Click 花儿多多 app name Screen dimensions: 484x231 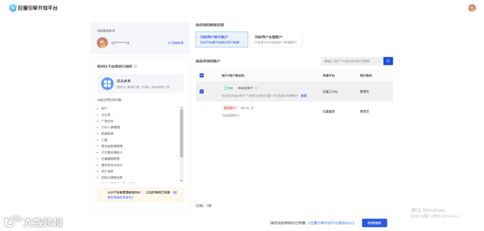tap(124, 81)
